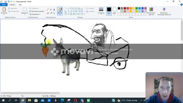
Task: Select the Magnifier tool
Action: click(x=54, y=13)
